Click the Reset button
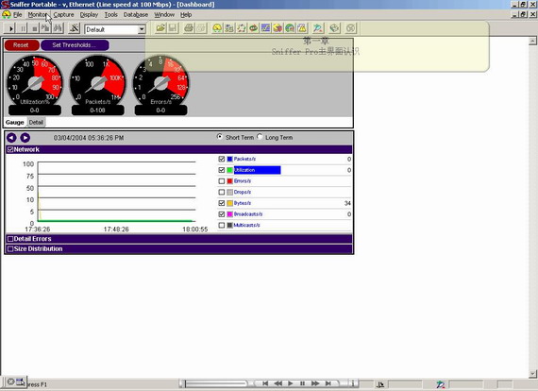This screenshot has height=391, width=538. pos(22,45)
